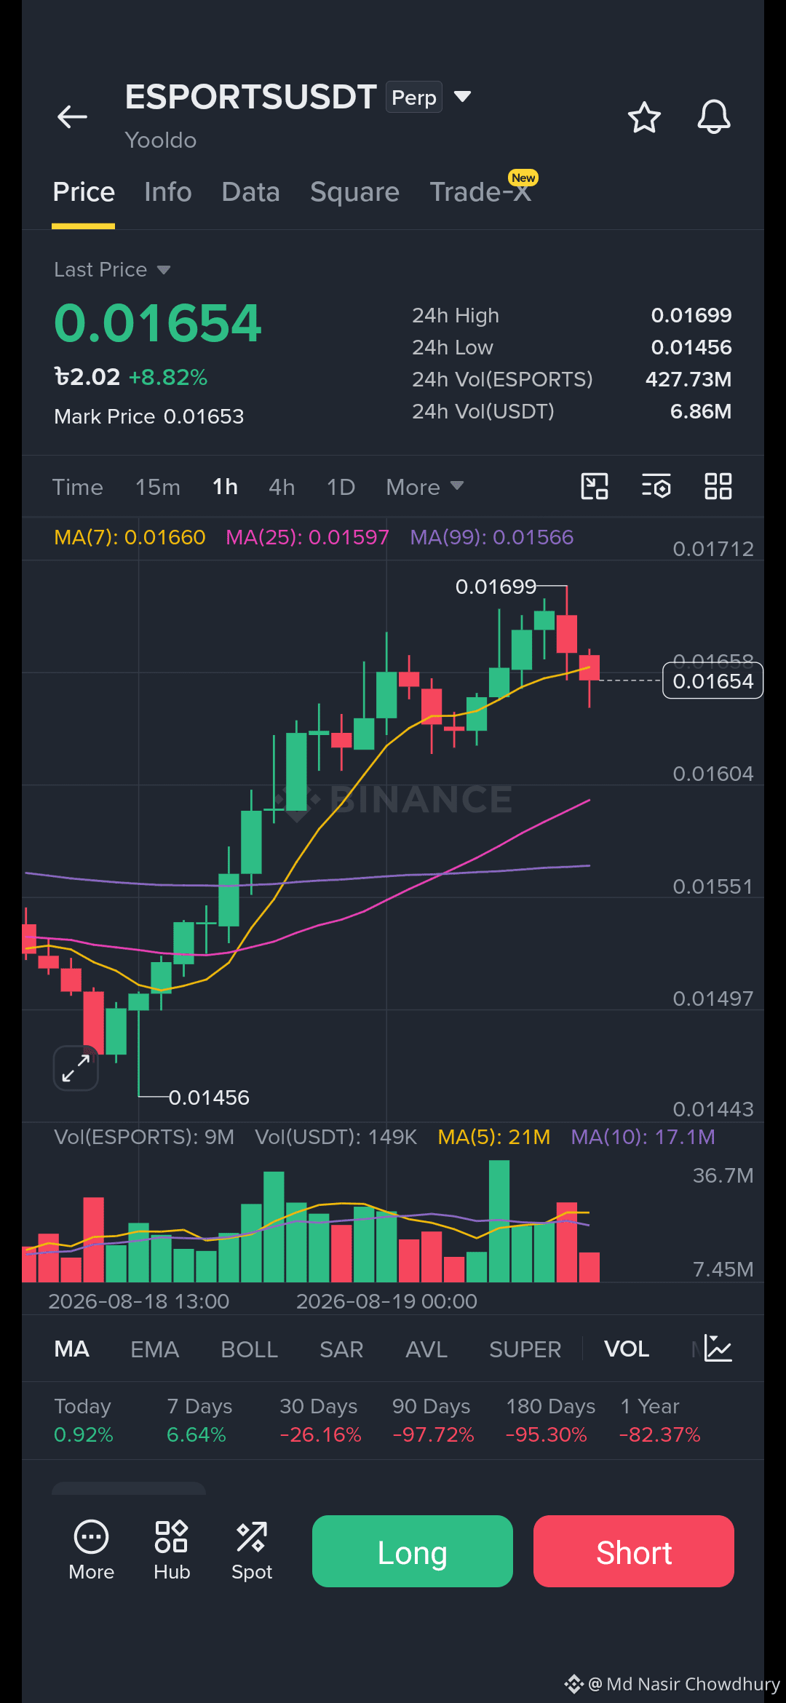Switch to Spot trading icon

tap(252, 1551)
